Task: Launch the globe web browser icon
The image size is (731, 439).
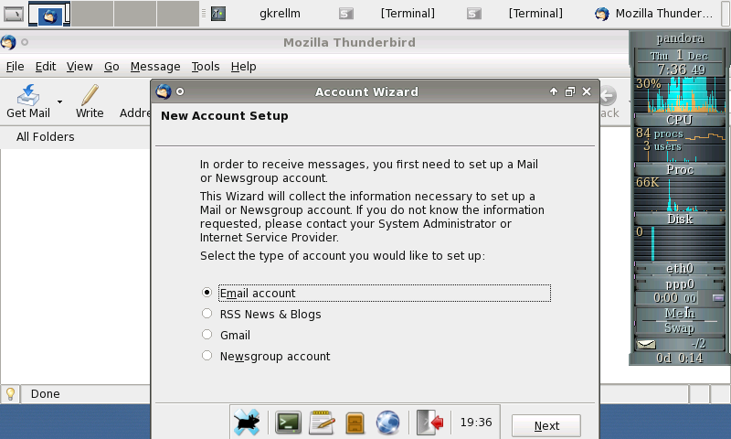Action: pos(388,422)
